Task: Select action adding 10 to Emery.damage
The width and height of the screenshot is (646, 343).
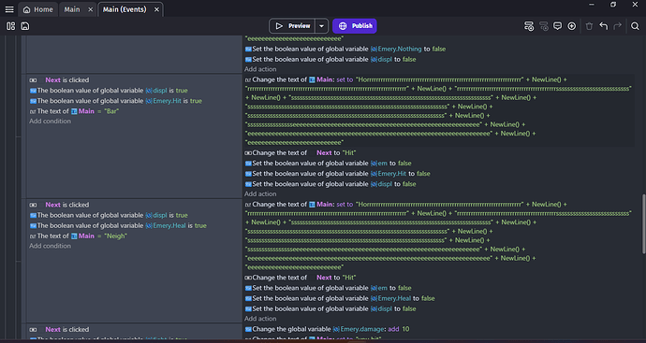Action: click(x=327, y=329)
